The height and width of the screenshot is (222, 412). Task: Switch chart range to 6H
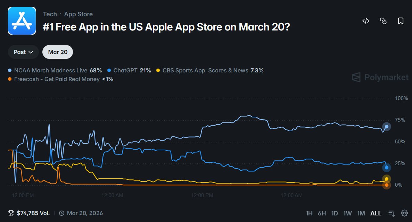322,213
